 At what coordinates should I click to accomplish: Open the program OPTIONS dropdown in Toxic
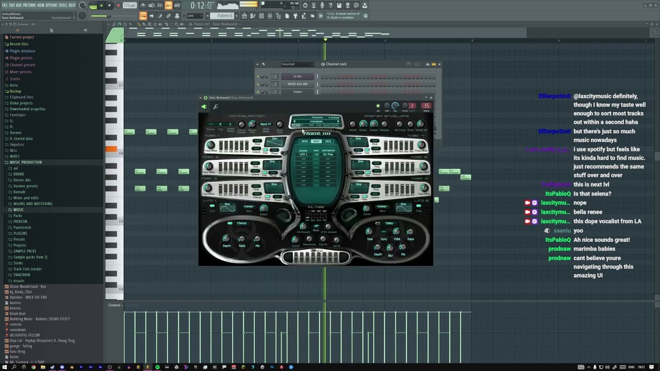[x=334, y=117]
